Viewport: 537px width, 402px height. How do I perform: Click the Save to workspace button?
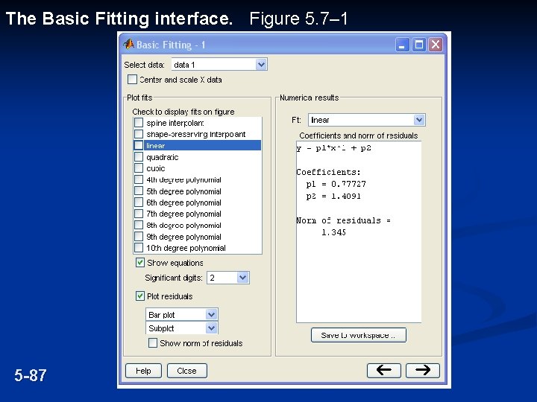(x=359, y=335)
